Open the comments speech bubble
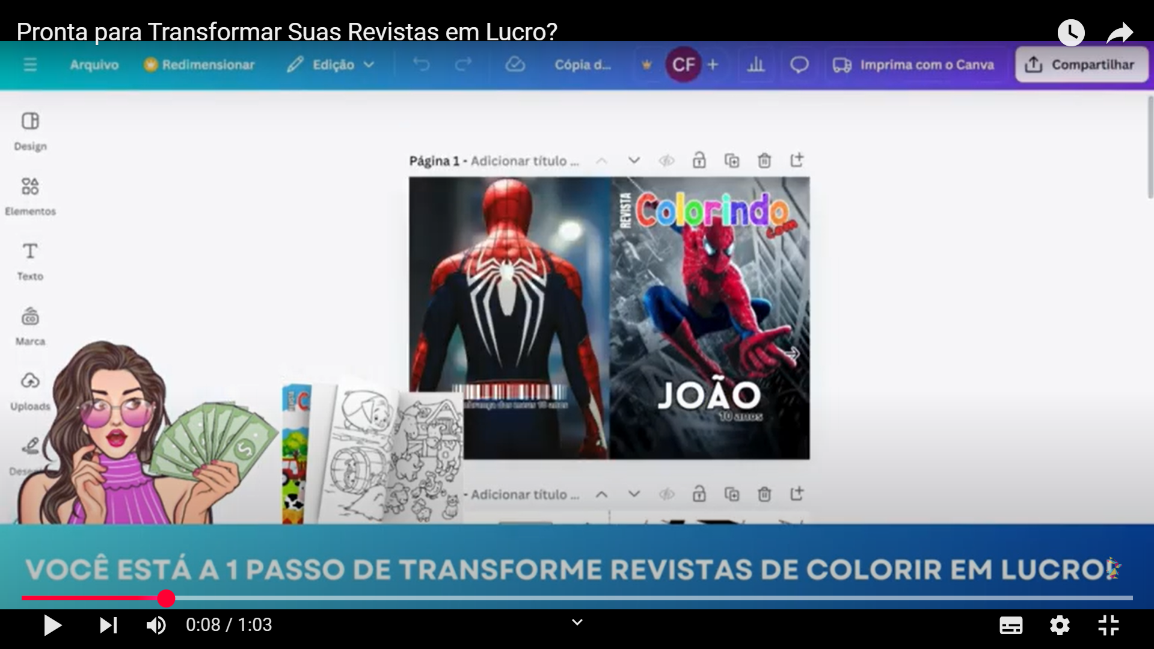 pyautogui.click(x=799, y=64)
